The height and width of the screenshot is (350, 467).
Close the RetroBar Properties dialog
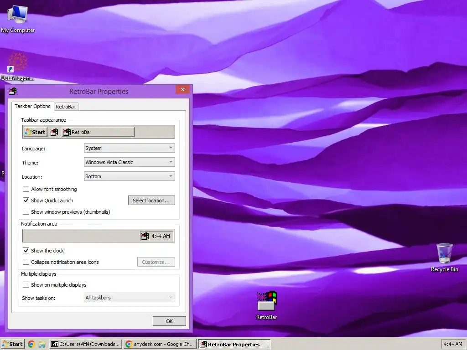click(x=182, y=90)
